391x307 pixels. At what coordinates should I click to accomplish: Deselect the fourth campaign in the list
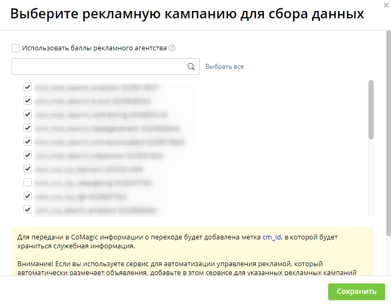28,128
